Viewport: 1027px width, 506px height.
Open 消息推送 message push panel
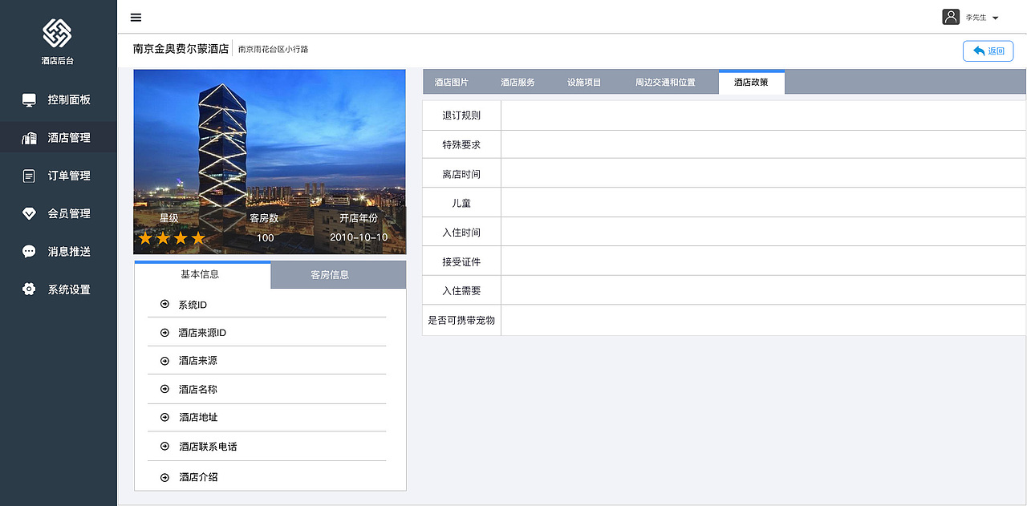[58, 251]
